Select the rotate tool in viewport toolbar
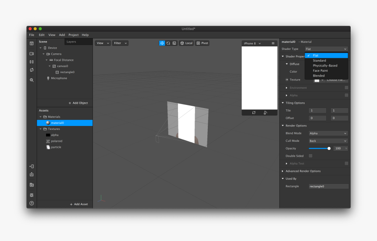Viewport: 377px width, 241px height. [168, 43]
